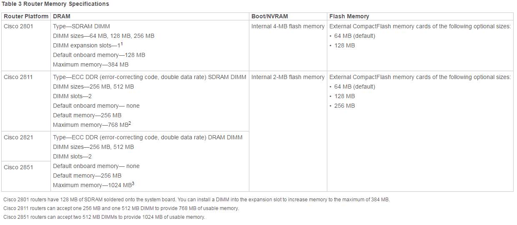Click footnote 1 superscript after DIMM expansion slots

[x=121, y=44]
